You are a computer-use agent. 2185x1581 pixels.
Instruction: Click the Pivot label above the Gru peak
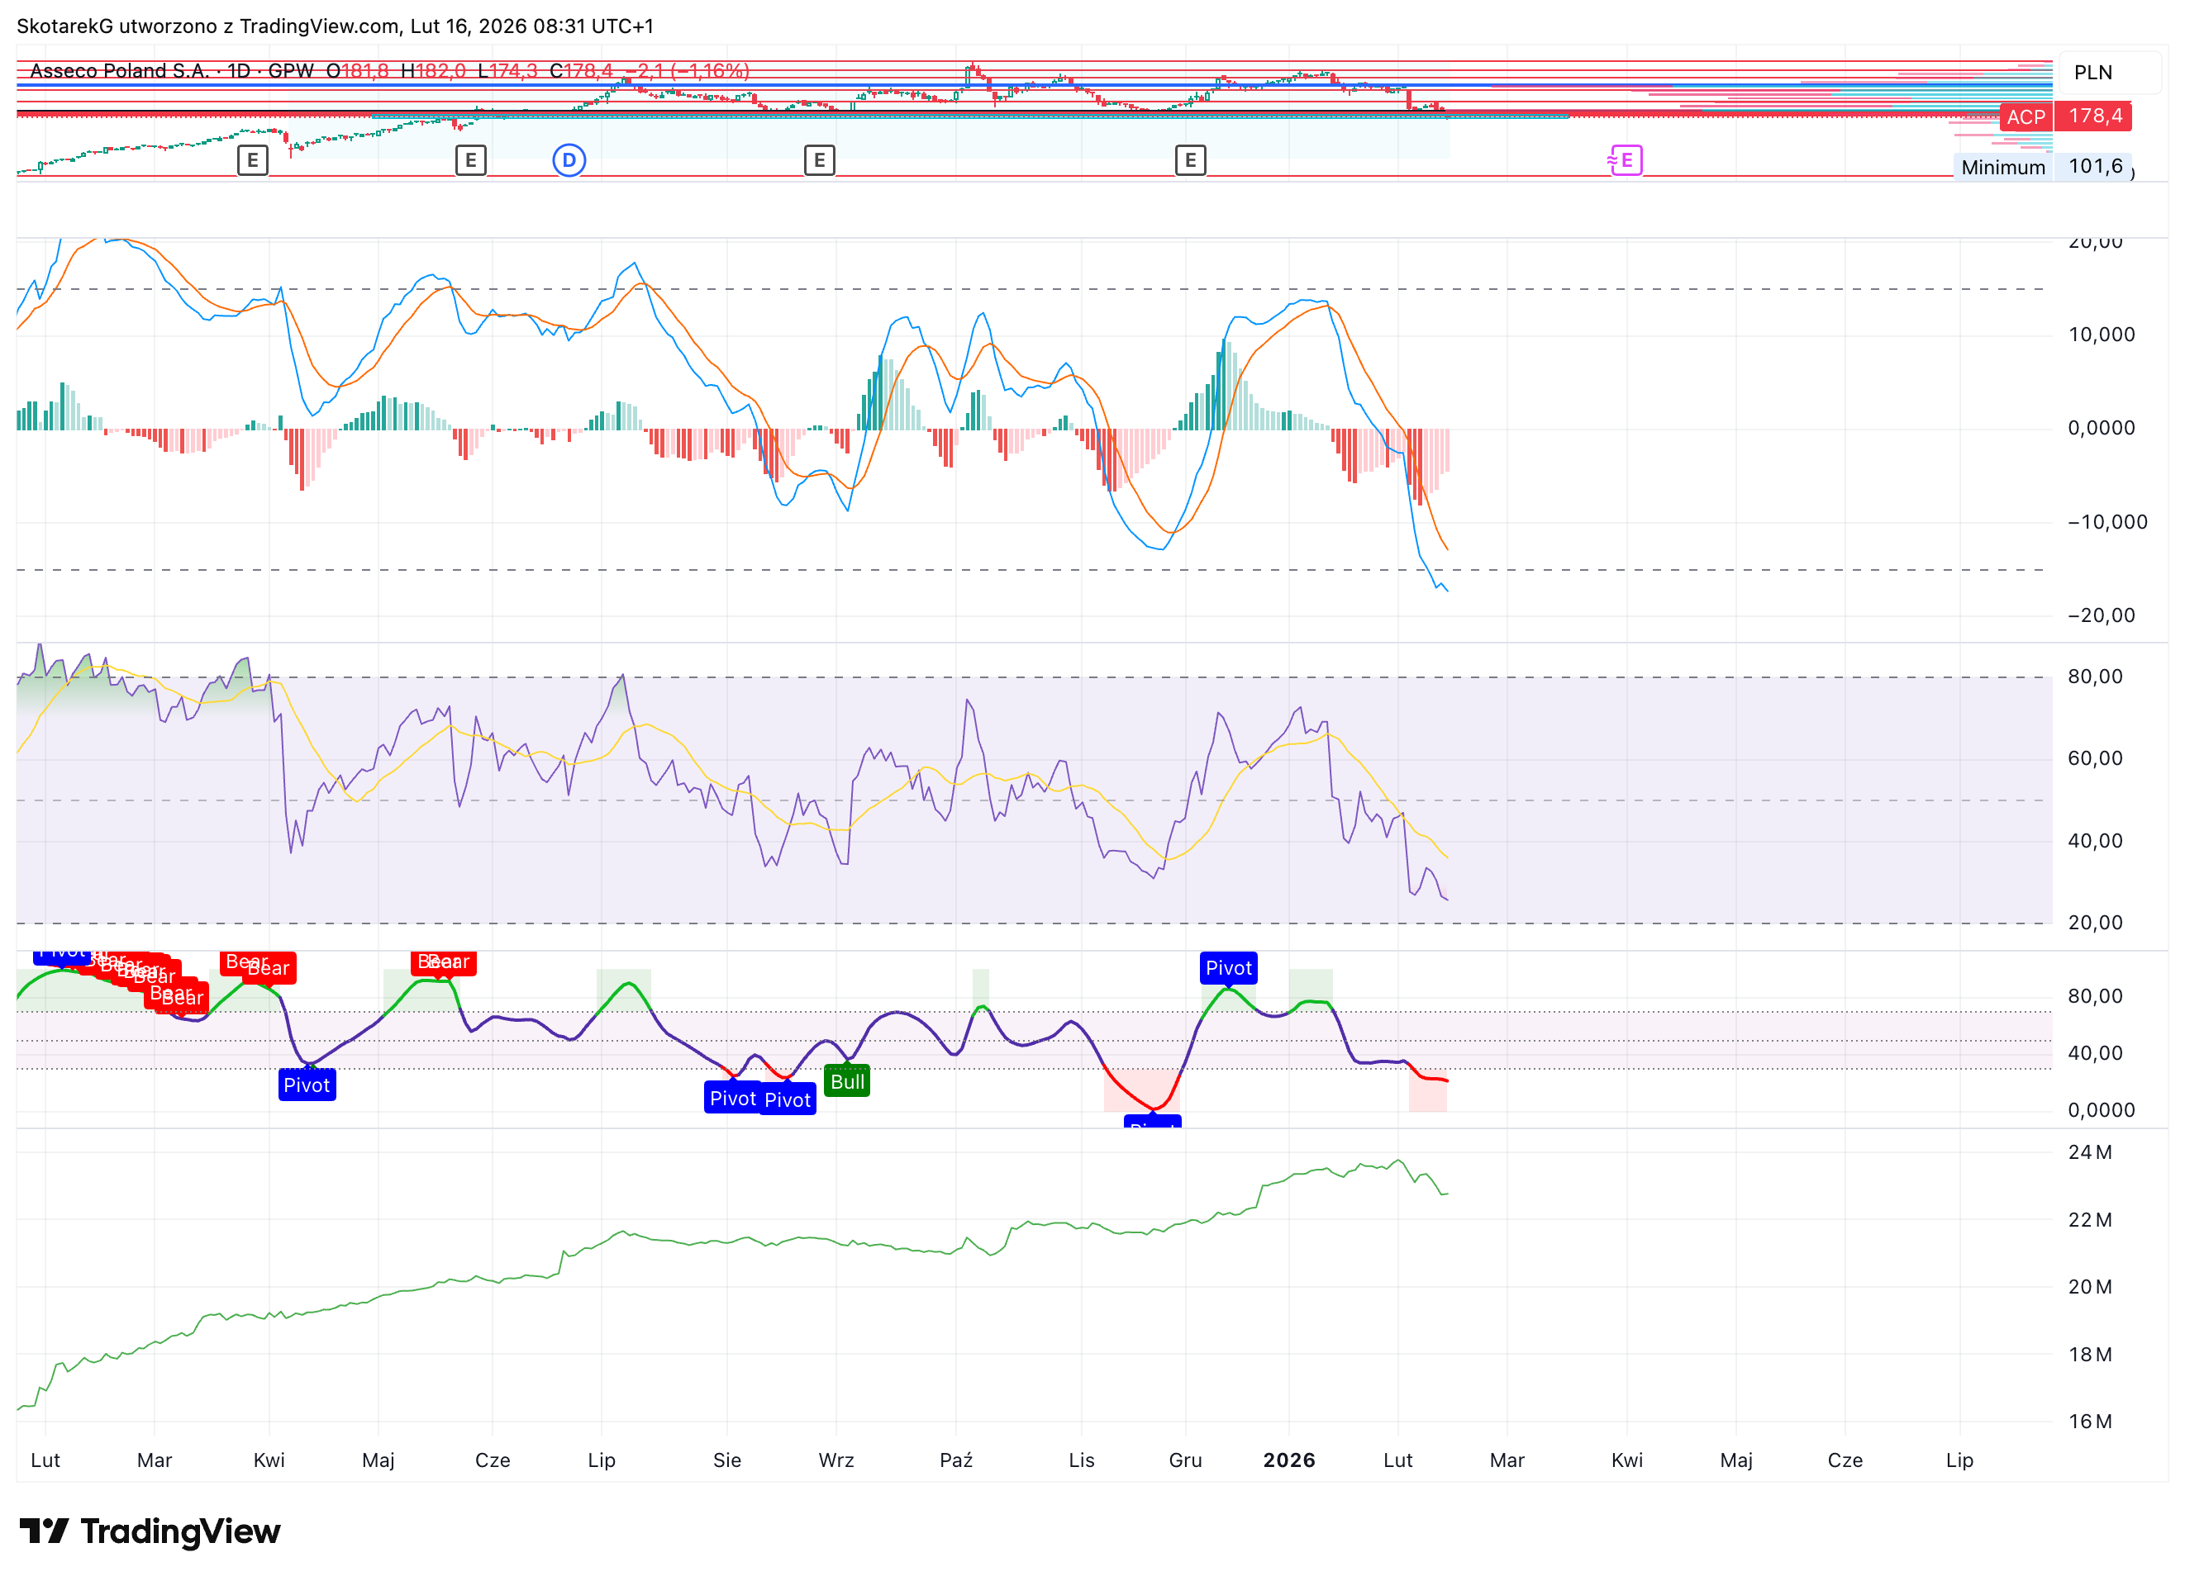click(1228, 967)
